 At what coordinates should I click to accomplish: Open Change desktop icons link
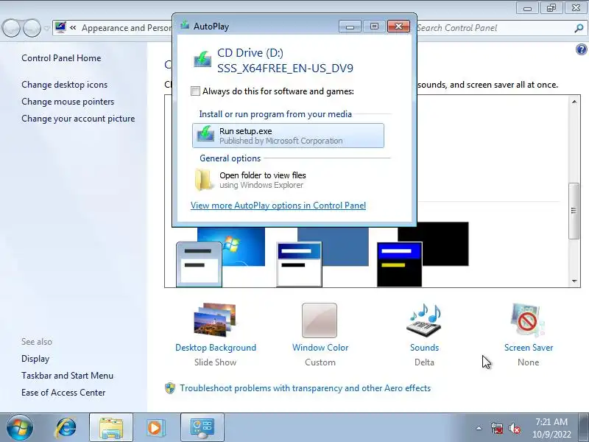(64, 85)
